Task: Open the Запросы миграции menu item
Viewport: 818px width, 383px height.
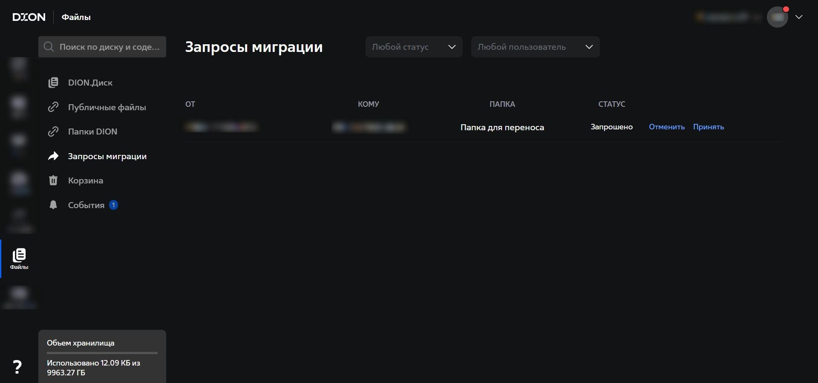Action: click(107, 156)
